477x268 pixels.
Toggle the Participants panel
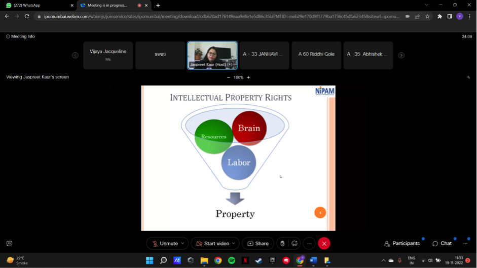pyautogui.click(x=402, y=244)
